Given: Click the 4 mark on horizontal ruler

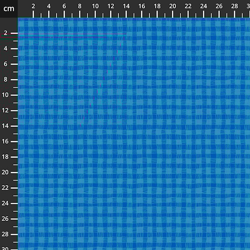Looking at the screenshot, I should [x=49, y=6].
